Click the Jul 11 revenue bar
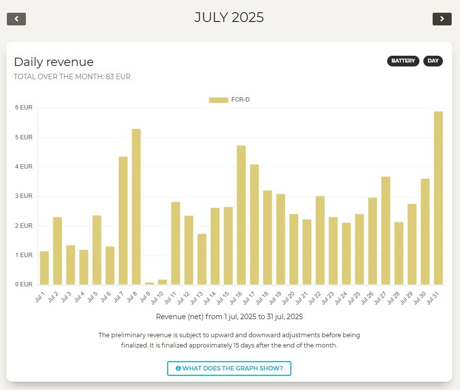The height and width of the screenshot is (390, 460). tap(176, 243)
